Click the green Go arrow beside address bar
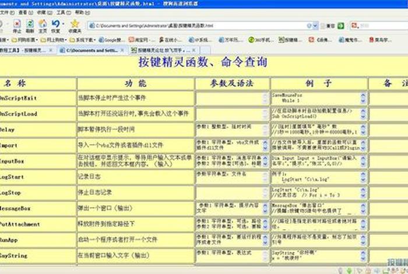 (x=340, y=26)
